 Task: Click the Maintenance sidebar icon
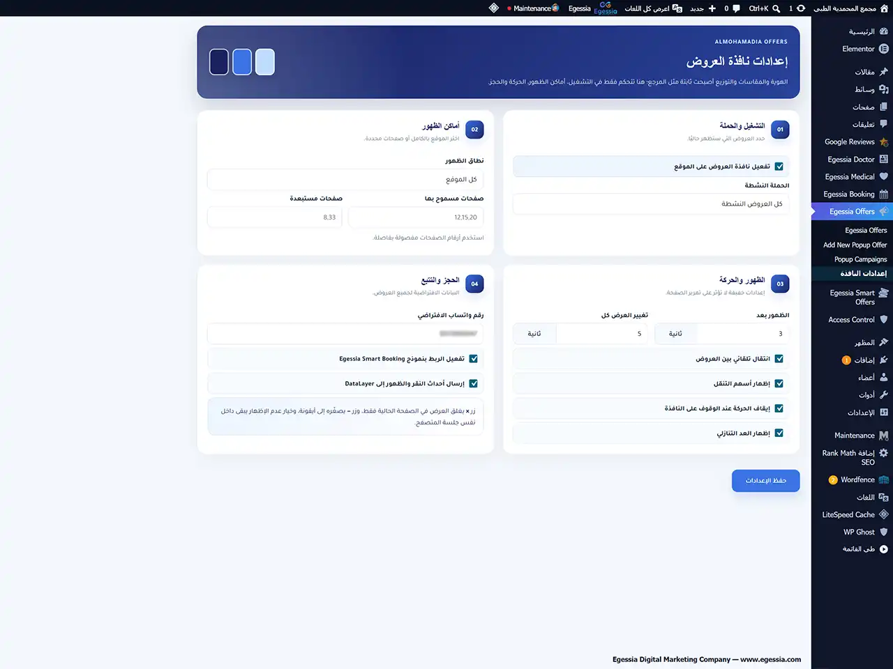pos(884,435)
